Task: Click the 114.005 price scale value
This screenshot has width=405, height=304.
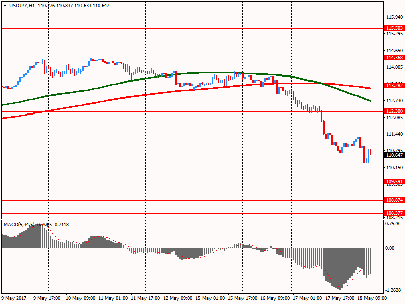Action: [x=394, y=67]
